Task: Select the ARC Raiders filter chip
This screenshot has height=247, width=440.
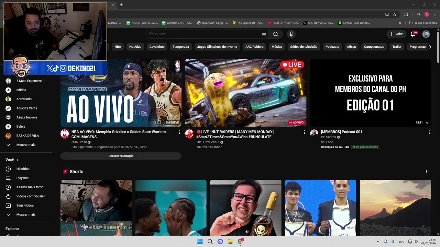Action: 254,47
